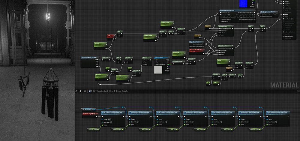Image resolution: width=300 pixels, height=141 pixels.
Task: Click the Texture Sample RGBA output pin
Action: pyautogui.click(x=169, y=71)
